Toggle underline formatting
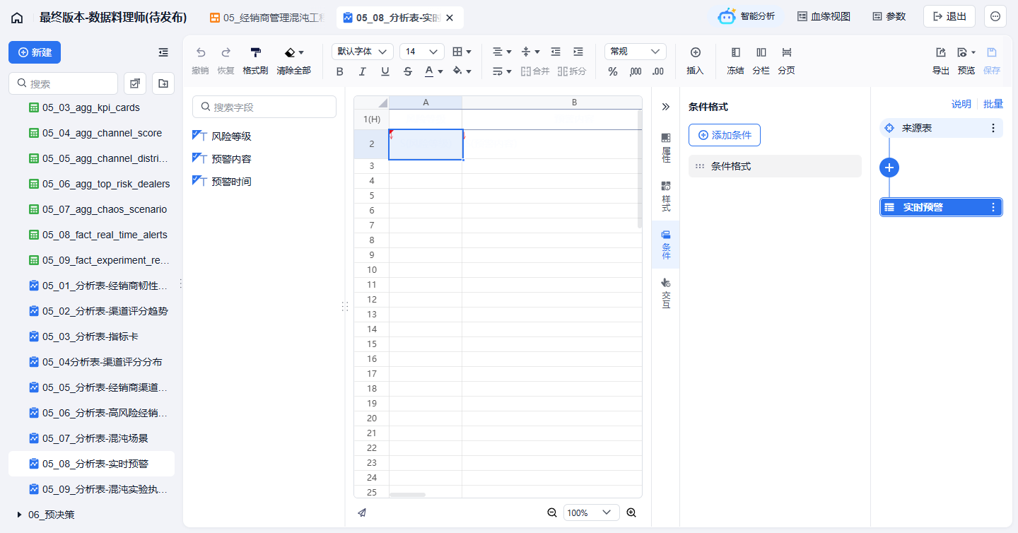Screen dimensions: 1018x533 point(385,71)
